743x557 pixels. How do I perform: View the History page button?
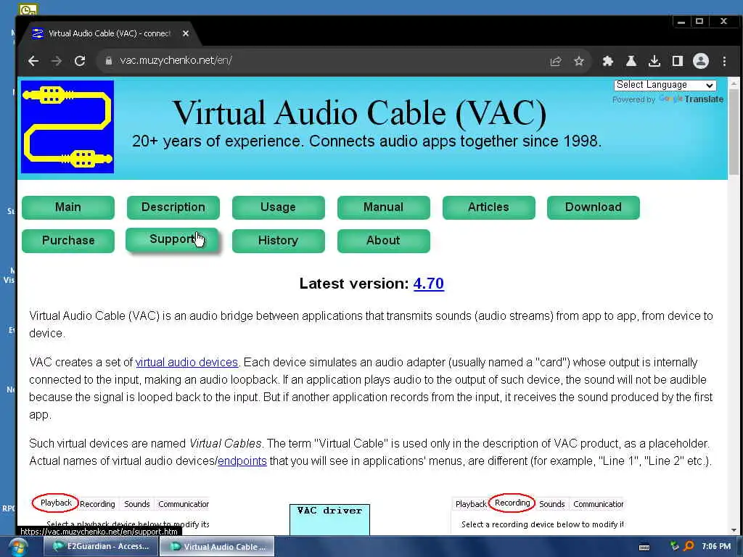tap(278, 241)
